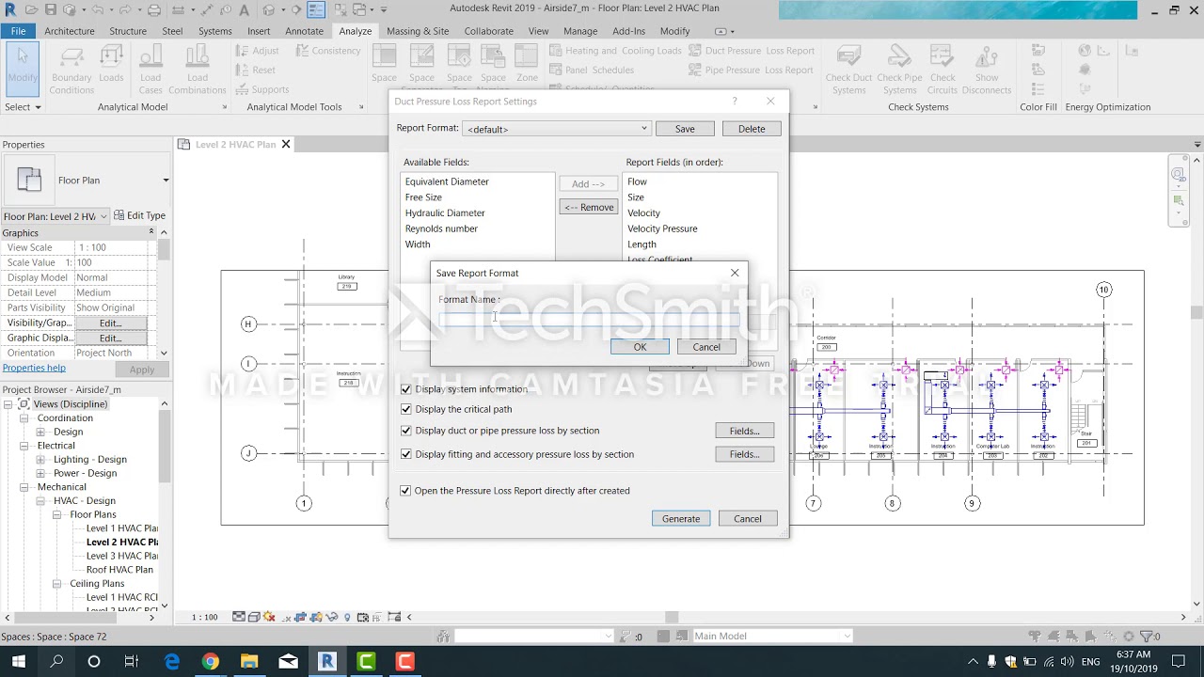Image resolution: width=1204 pixels, height=677 pixels.
Task: Click the Format Name input field
Action: [589, 320]
